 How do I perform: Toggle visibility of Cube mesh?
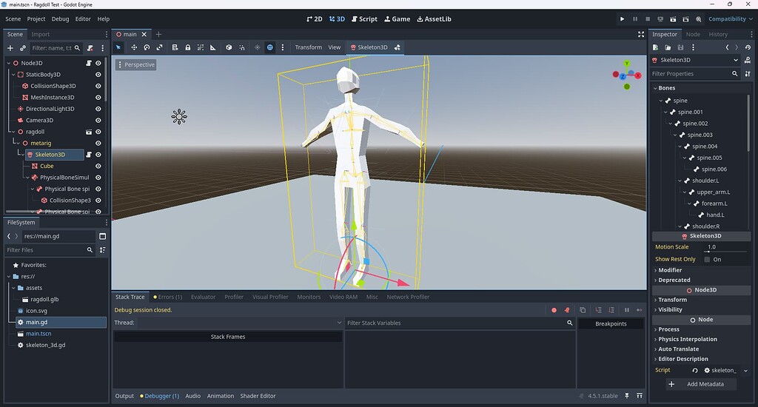[98, 166]
